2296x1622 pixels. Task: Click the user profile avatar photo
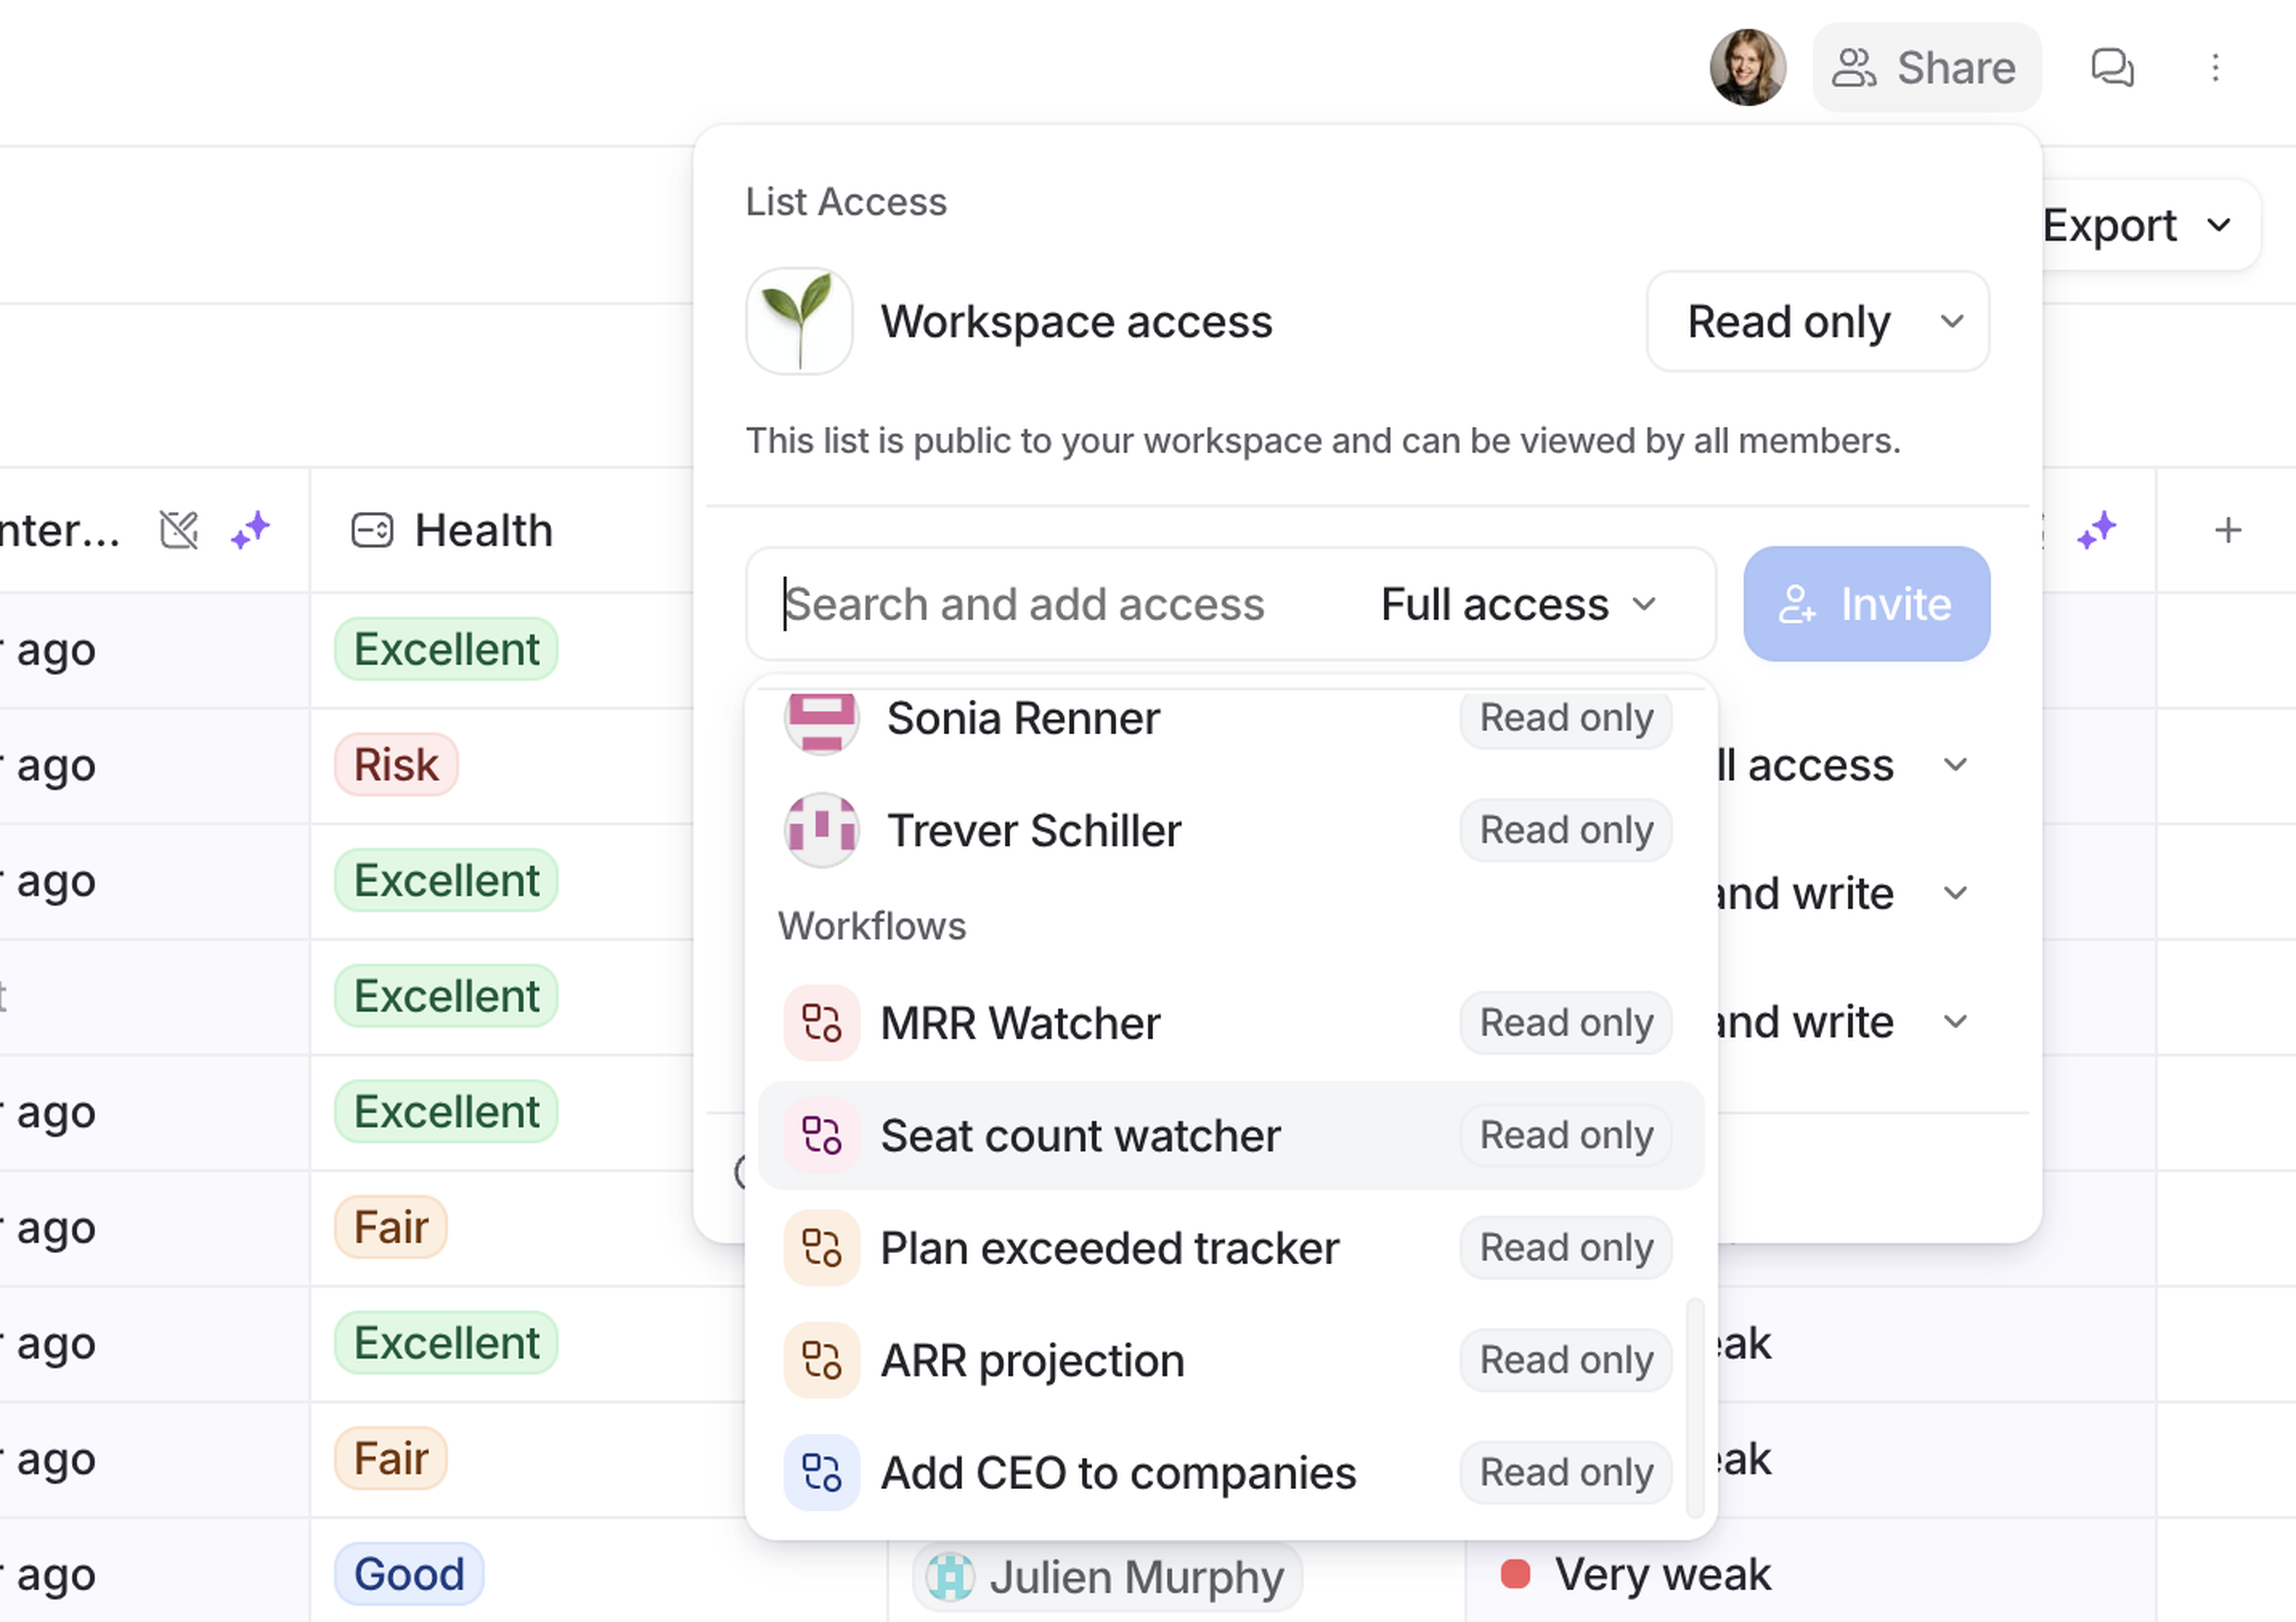point(1747,68)
